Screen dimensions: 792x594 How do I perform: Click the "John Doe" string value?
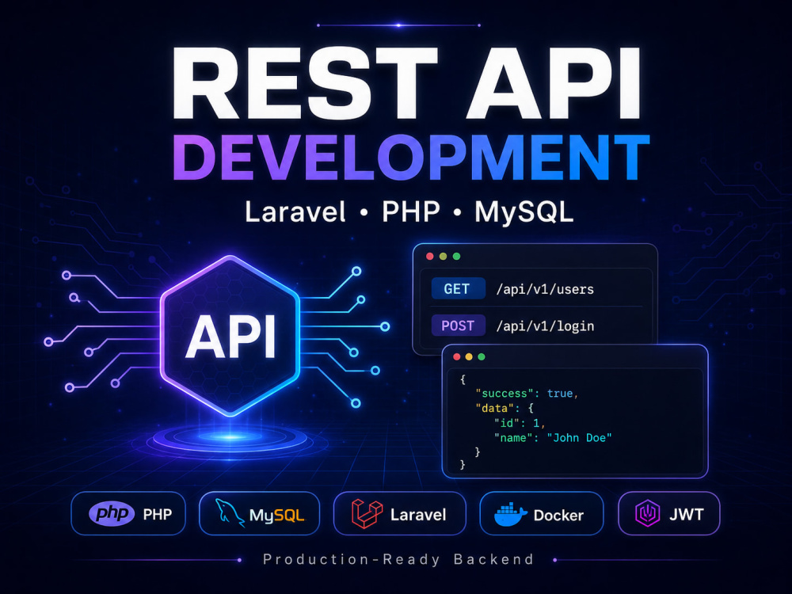pos(580,437)
